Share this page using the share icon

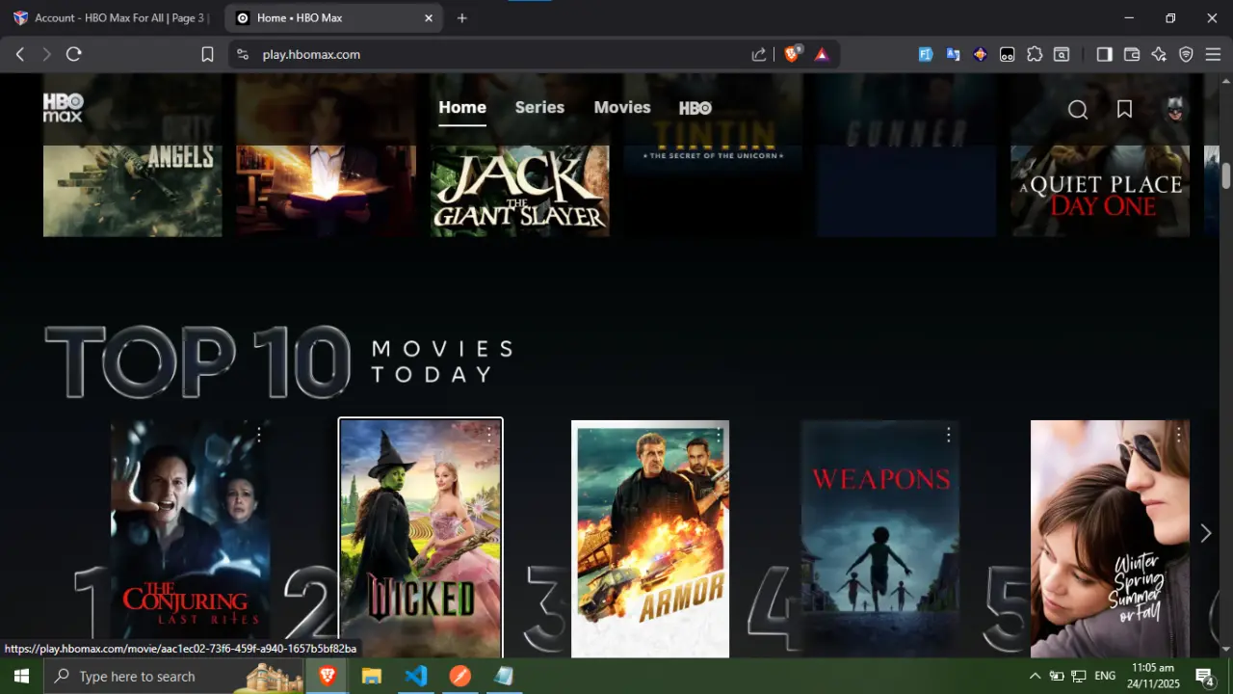coord(759,55)
